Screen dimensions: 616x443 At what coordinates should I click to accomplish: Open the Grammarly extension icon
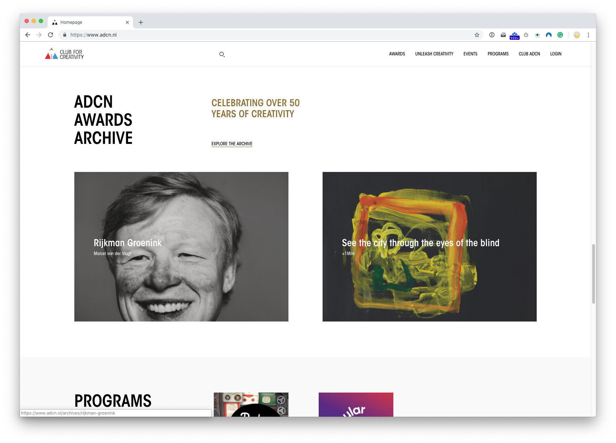click(x=560, y=35)
